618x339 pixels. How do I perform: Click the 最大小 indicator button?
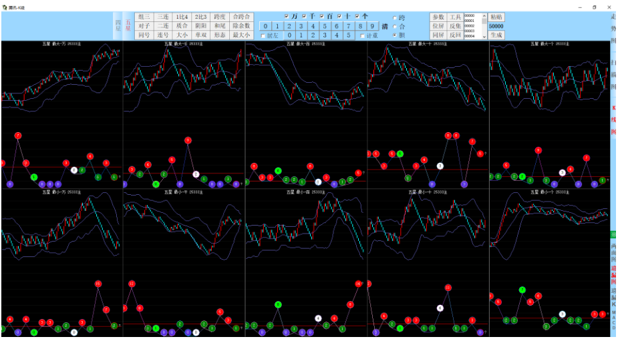coord(242,35)
